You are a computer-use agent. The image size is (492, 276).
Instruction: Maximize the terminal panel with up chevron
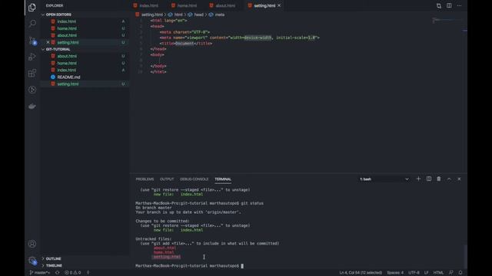click(x=449, y=179)
